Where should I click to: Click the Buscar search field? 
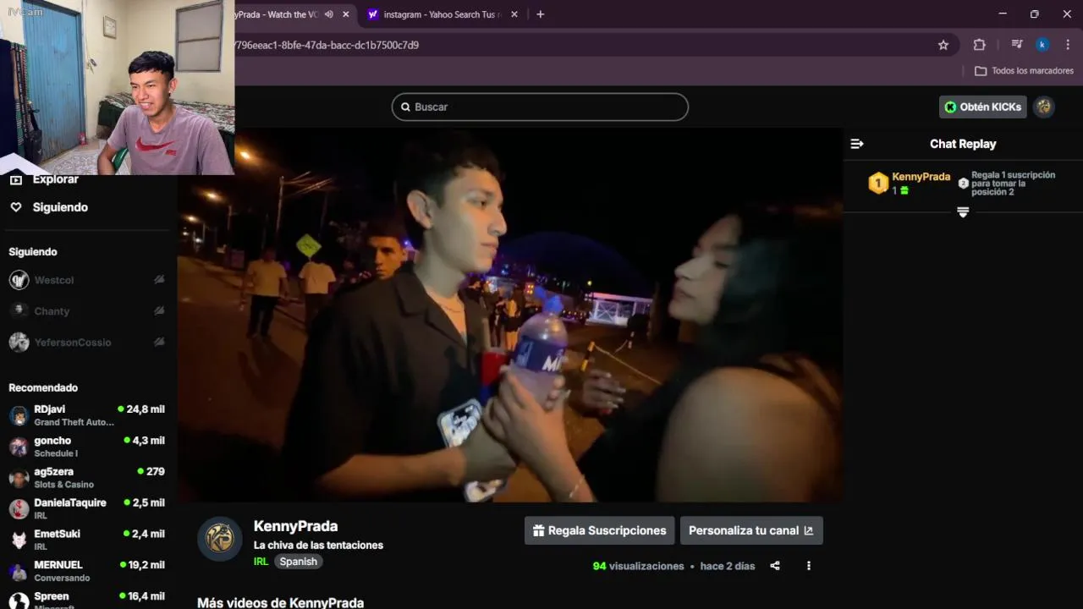540,107
